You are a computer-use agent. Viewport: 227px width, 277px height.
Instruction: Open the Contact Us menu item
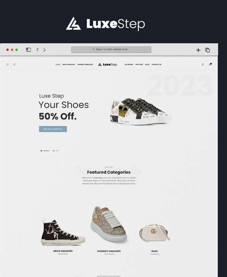[156, 64]
